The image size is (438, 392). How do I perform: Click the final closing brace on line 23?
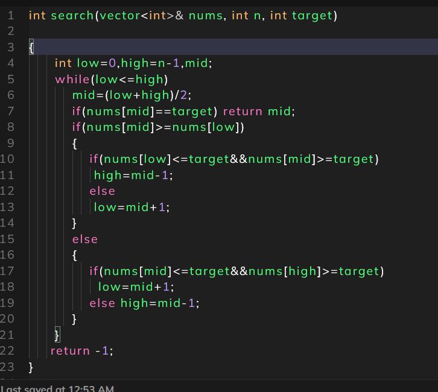pyautogui.click(x=31, y=367)
